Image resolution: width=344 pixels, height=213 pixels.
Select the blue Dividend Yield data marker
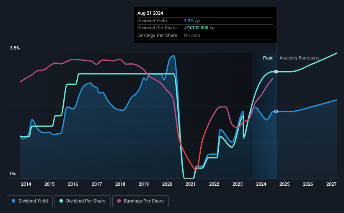point(276,112)
